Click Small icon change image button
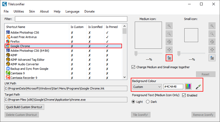This screenshot has width=220, height=122. click(212, 58)
